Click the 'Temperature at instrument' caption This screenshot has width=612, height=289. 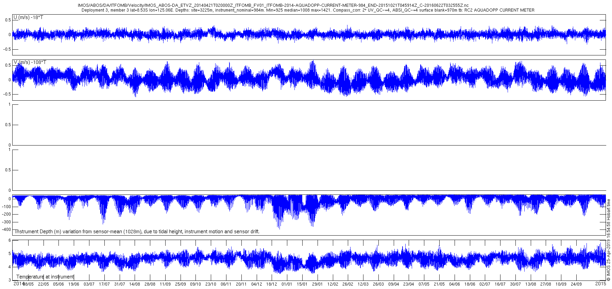45,277
